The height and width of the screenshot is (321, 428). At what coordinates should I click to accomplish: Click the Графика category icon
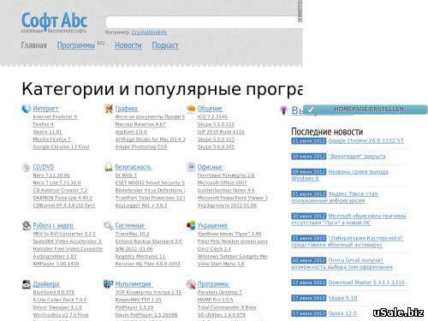tap(109, 109)
